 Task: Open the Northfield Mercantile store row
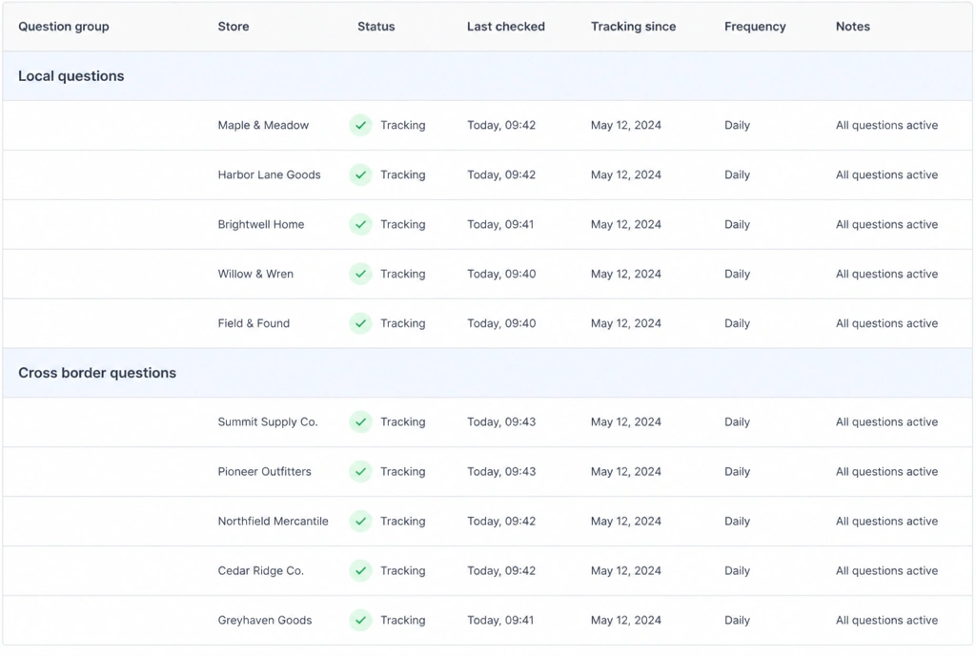(487, 522)
